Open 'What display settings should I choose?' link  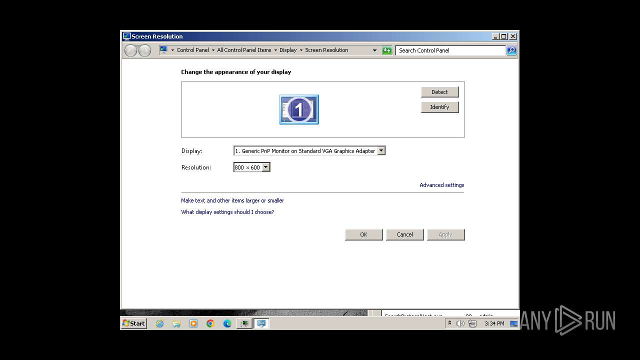227,212
